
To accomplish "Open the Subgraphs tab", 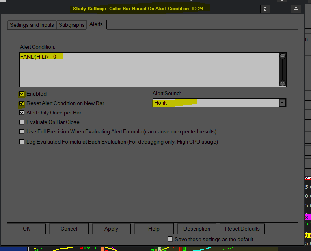I will point(72,25).
